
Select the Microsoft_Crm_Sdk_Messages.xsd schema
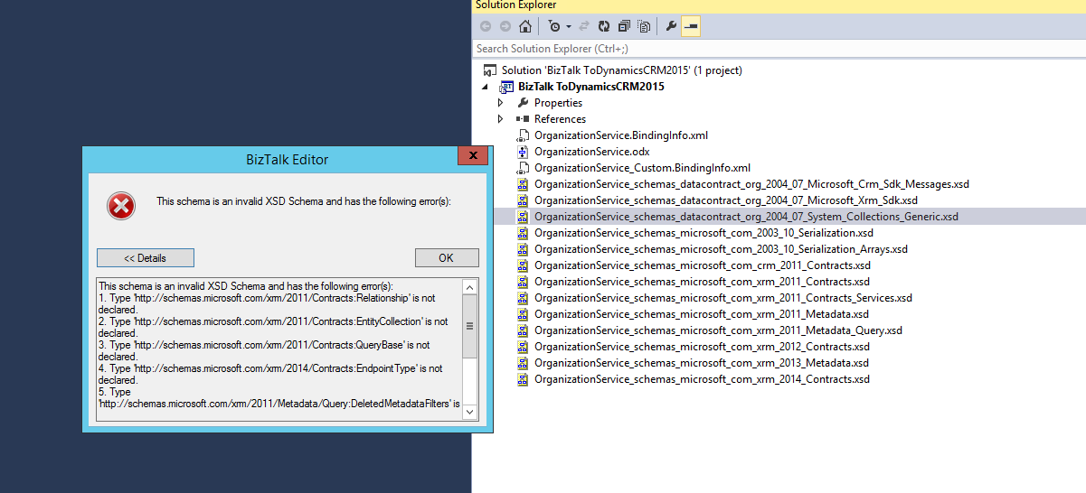(751, 184)
